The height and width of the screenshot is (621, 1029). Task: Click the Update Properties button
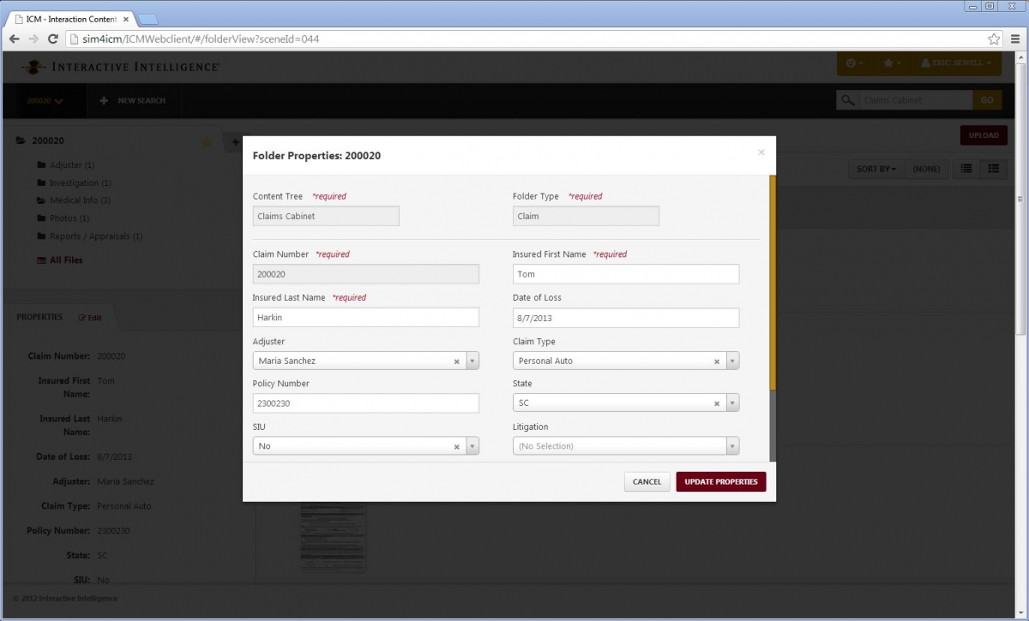pos(720,481)
